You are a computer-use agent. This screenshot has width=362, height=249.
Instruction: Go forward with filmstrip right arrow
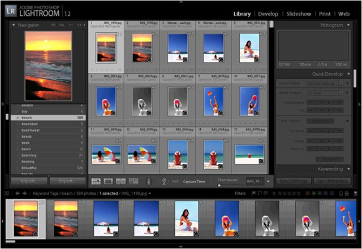[24, 193]
